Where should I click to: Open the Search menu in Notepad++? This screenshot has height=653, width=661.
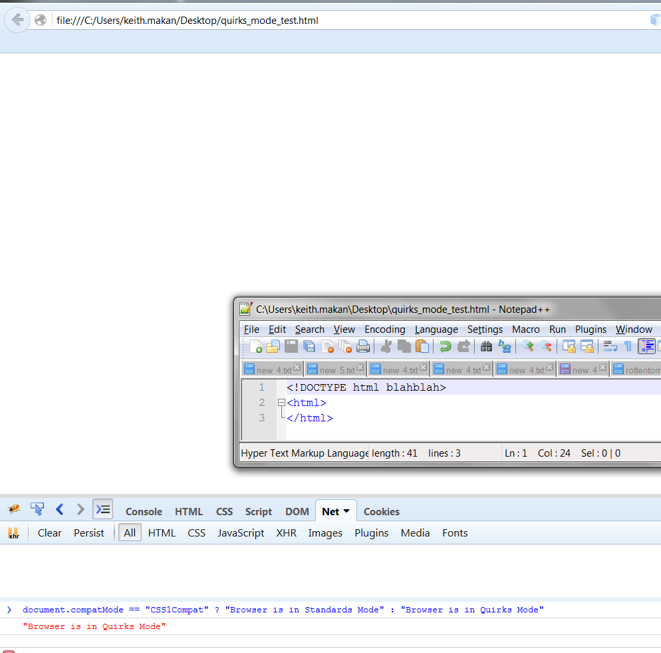click(310, 329)
